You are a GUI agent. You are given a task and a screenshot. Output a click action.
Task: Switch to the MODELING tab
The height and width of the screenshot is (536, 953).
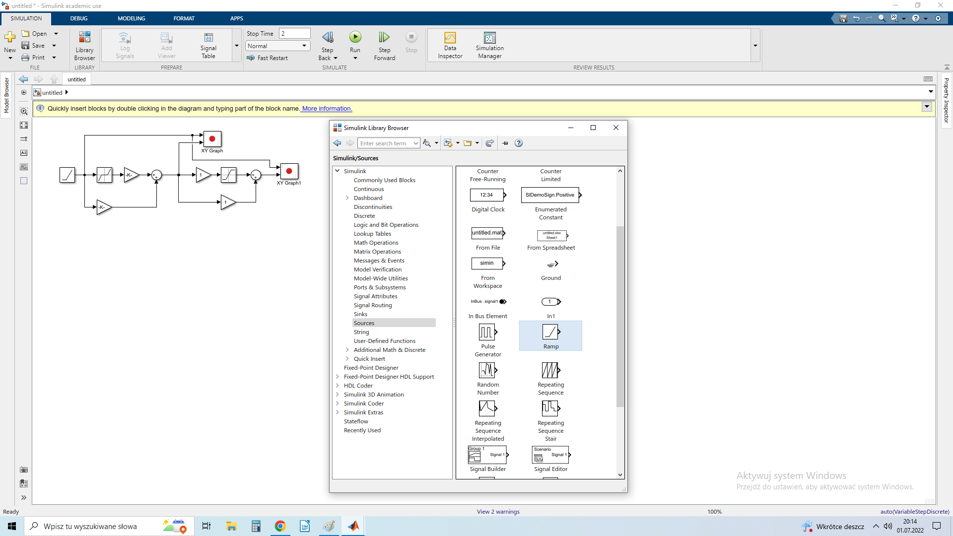(x=131, y=18)
